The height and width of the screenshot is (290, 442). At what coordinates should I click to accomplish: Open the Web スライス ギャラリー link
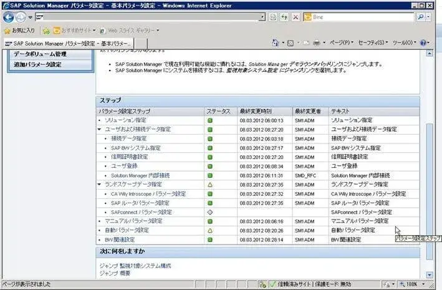pos(130,30)
